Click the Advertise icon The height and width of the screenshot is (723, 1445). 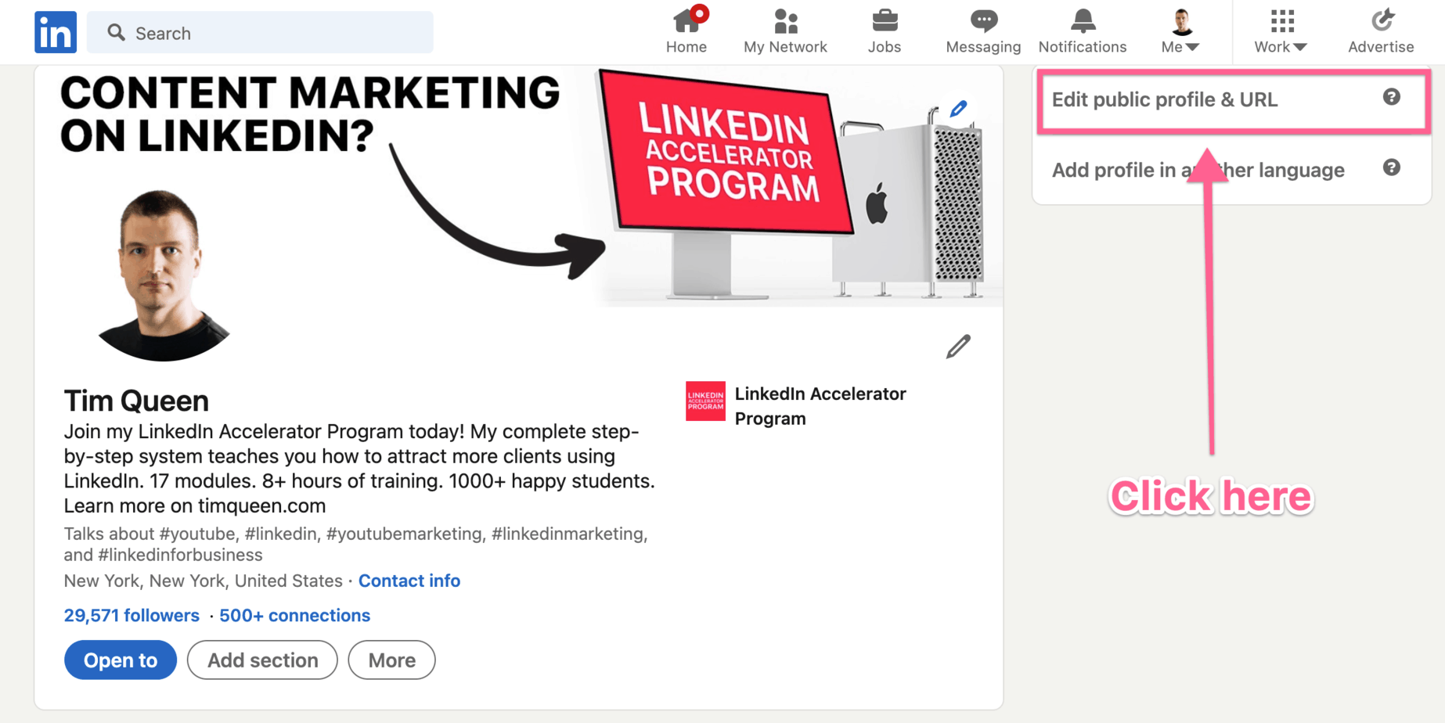click(1382, 21)
